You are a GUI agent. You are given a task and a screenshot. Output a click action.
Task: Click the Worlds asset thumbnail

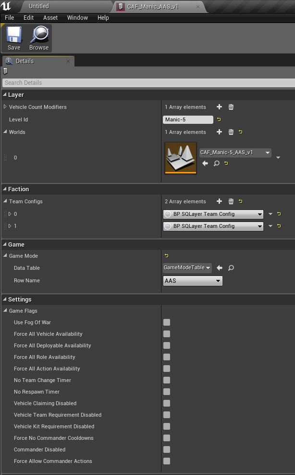point(181,158)
